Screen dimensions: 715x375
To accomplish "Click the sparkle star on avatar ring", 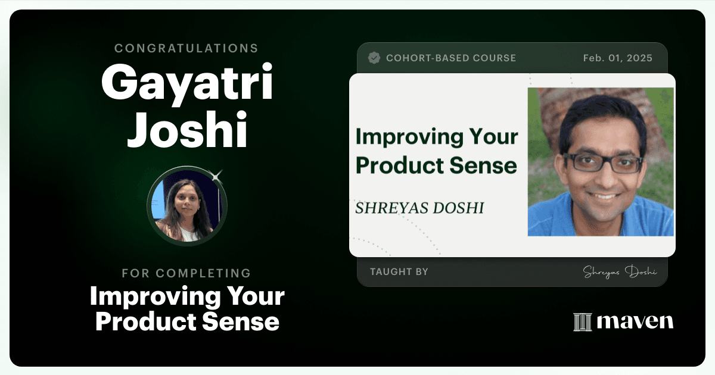I will pos(217,176).
